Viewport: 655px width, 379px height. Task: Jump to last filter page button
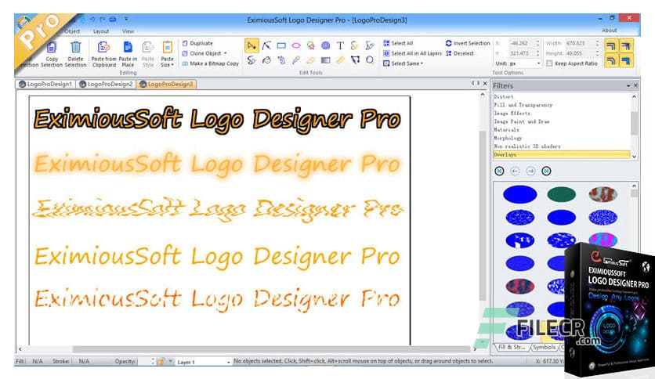546,171
